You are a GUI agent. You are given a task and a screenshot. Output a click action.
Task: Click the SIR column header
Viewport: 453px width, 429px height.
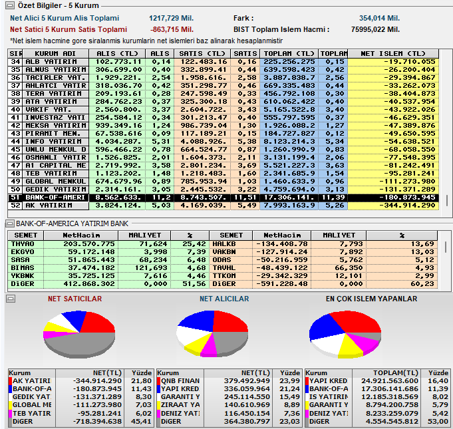tap(15, 54)
